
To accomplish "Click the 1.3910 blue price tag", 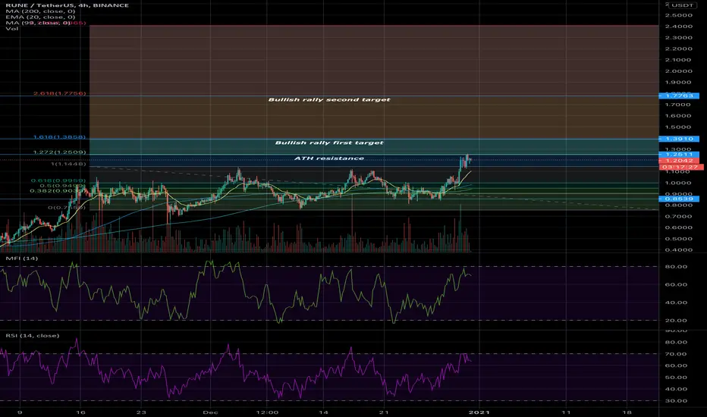I will [679, 139].
